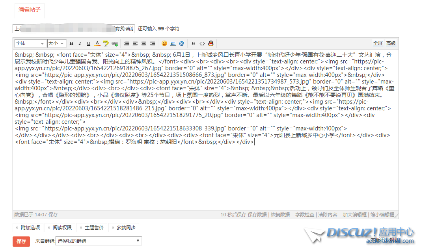Open the smiley emoticon picker
421x251 pixels.
(x=164, y=43)
